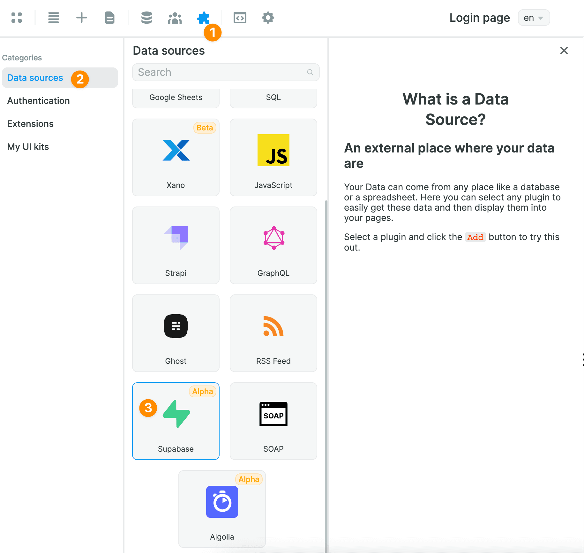Open the four-dot grid dashboard icon

tap(17, 18)
